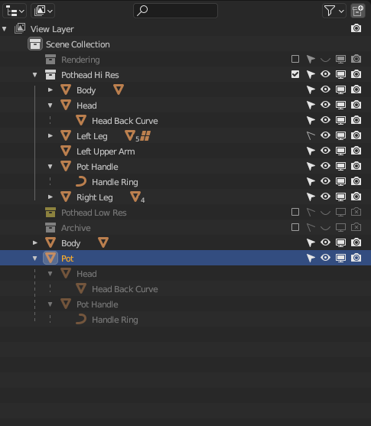Click the yellow Pothead Low Res collection icon
371x426 pixels.
tap(50, 212)
